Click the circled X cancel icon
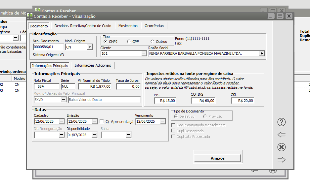The height and width of the screenshot is (188, 310). 281,147
